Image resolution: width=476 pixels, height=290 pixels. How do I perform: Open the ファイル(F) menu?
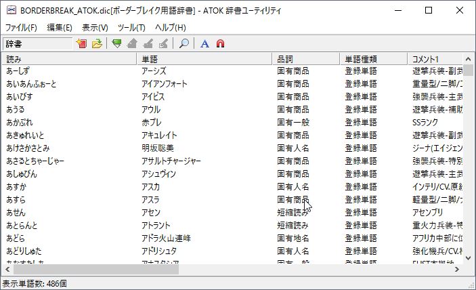21,28
